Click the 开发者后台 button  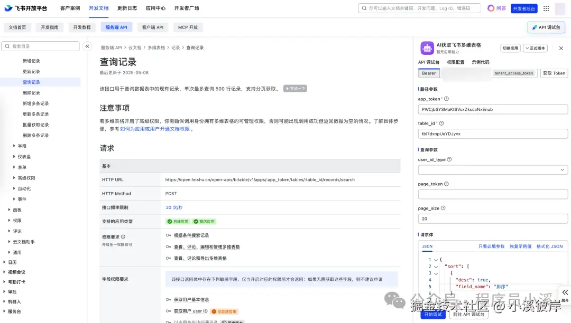523,8
